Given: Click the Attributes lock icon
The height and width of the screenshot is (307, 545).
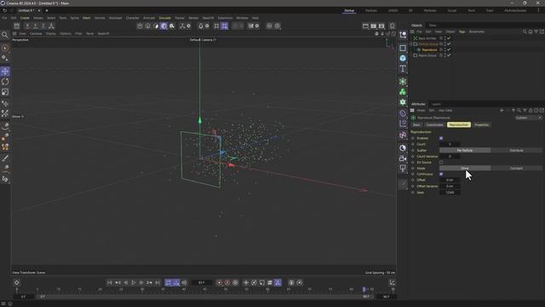Looking at the screenshot, I should pyautogui.click(x=531, y=110).
